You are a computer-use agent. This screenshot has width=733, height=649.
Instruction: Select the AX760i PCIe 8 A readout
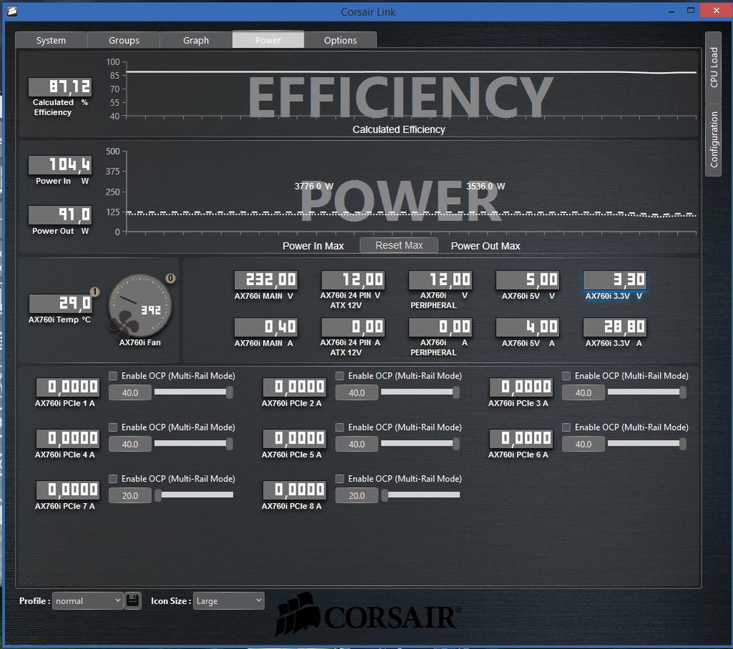(294, 489)
